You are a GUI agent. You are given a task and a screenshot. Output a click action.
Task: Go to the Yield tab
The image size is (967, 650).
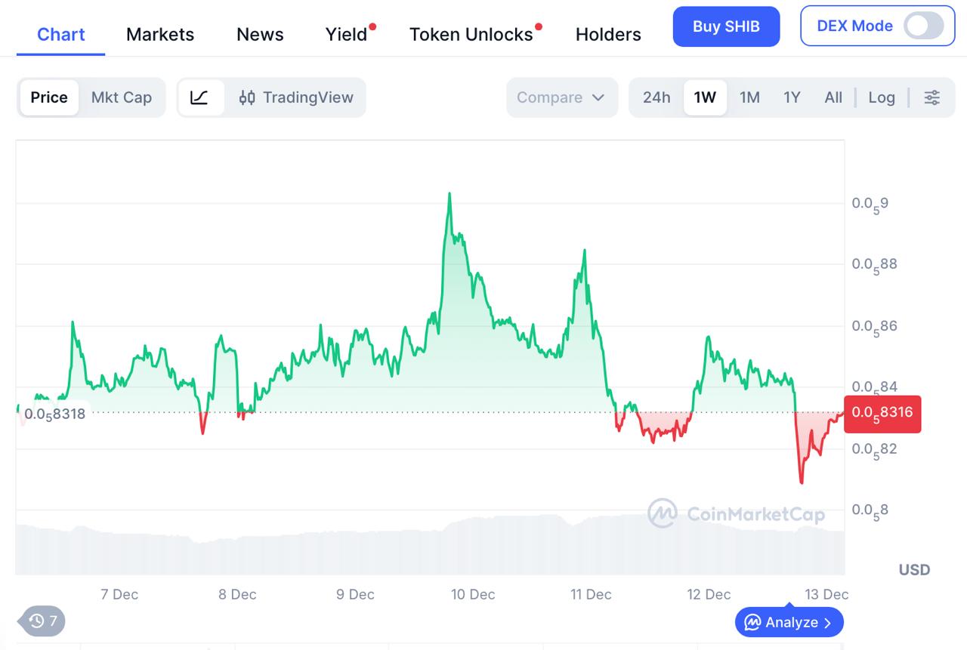click(346, 34)
